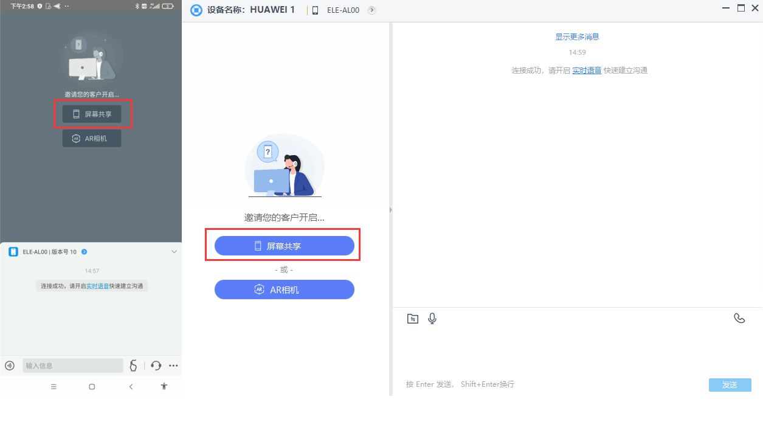Tap the accessibility figure icon on phone
Screen dimensions: 763x430
pos(164,386)
